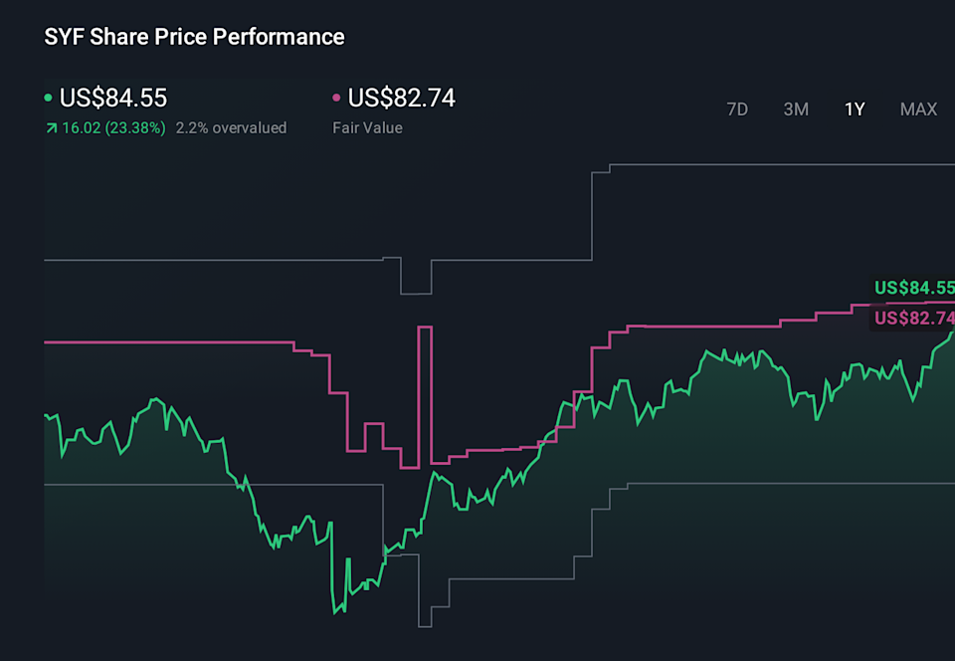This screenshot has width=955, height=661.
Task: Click the 1Y timeframe tab
Action: click(854, 110)
